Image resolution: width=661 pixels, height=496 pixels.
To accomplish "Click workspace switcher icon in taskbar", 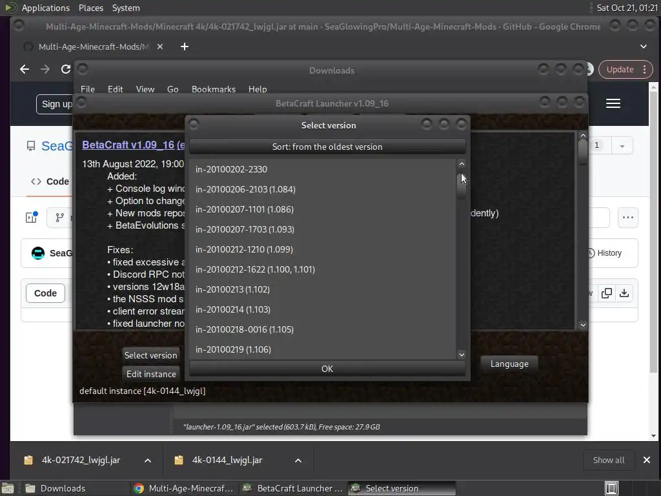I will point(611,488).
